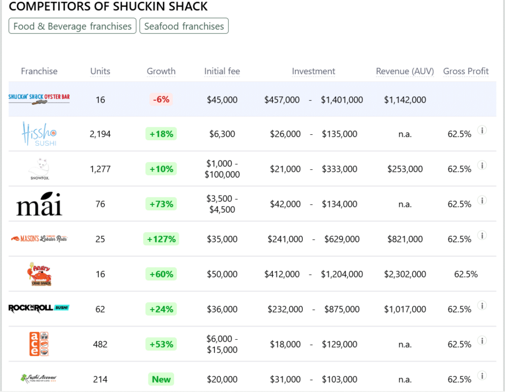Click the -6% growth badge
Viewport: 505px width, 392px height.
[161, 99]
